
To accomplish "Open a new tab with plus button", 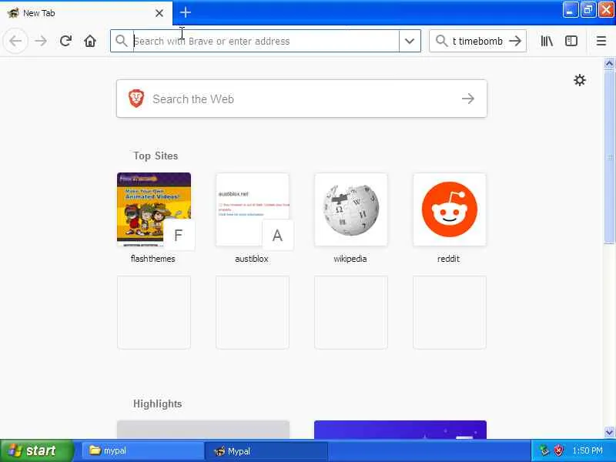I will (185, 12).
